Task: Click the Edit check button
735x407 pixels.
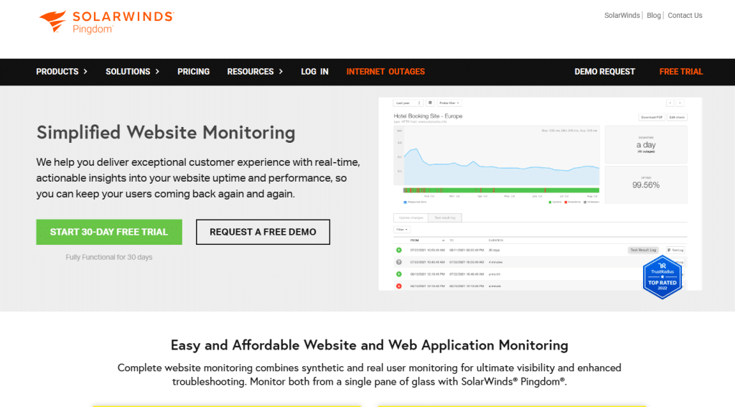Action: click(x=677, y=117)
